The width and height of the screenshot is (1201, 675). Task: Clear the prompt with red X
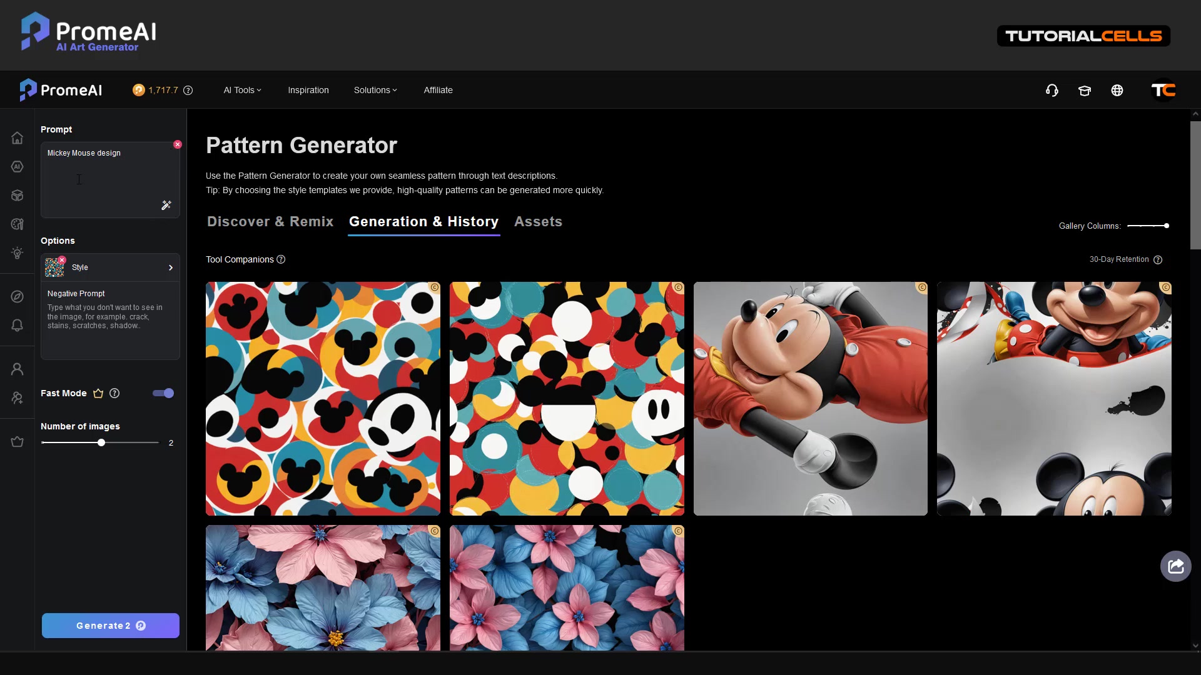[178, 144]
